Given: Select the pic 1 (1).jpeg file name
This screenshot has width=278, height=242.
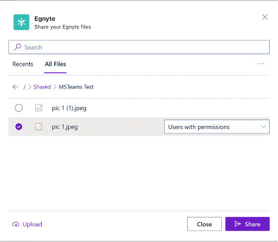Looking at the screenshot, I should pyautogui.click(x=69, y=108).
